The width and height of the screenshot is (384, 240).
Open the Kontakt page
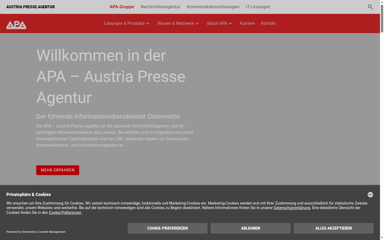pyautogui.click(x=268, y=23)
